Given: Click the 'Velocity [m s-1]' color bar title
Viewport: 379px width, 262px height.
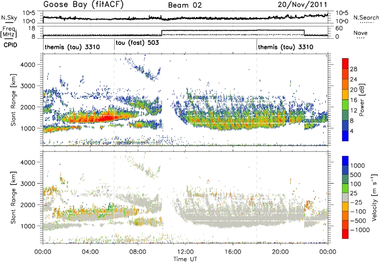Looking at the screenshot, I should coord(374,197).
